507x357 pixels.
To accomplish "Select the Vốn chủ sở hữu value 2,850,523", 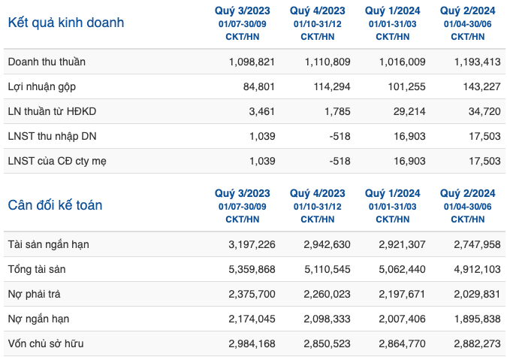I will [327, 343].
